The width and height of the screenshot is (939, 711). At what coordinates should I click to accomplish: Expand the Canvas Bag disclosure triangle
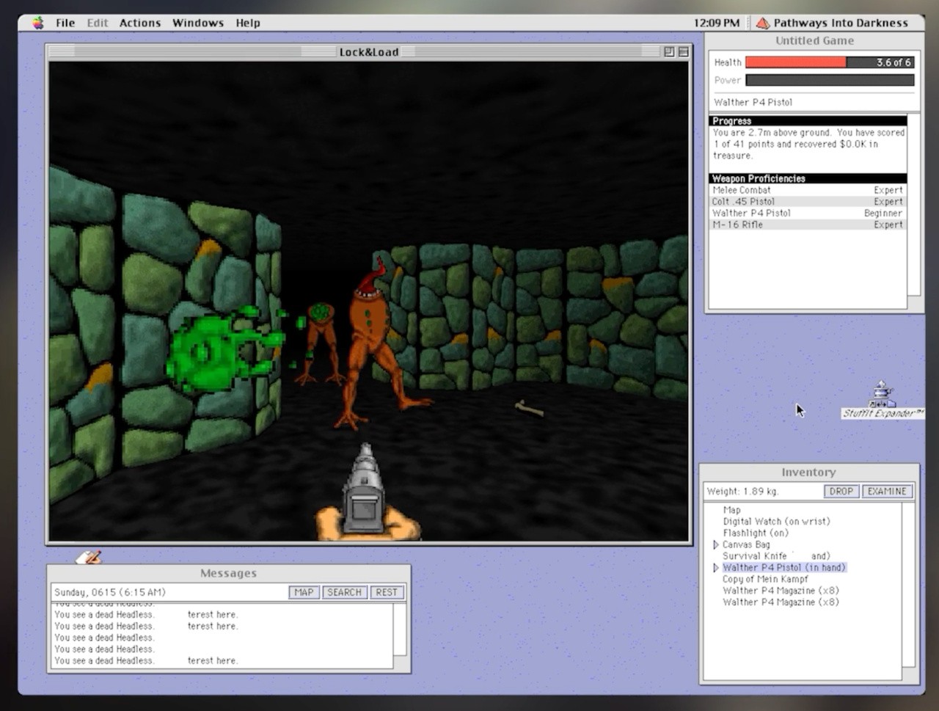pos(715,544)
